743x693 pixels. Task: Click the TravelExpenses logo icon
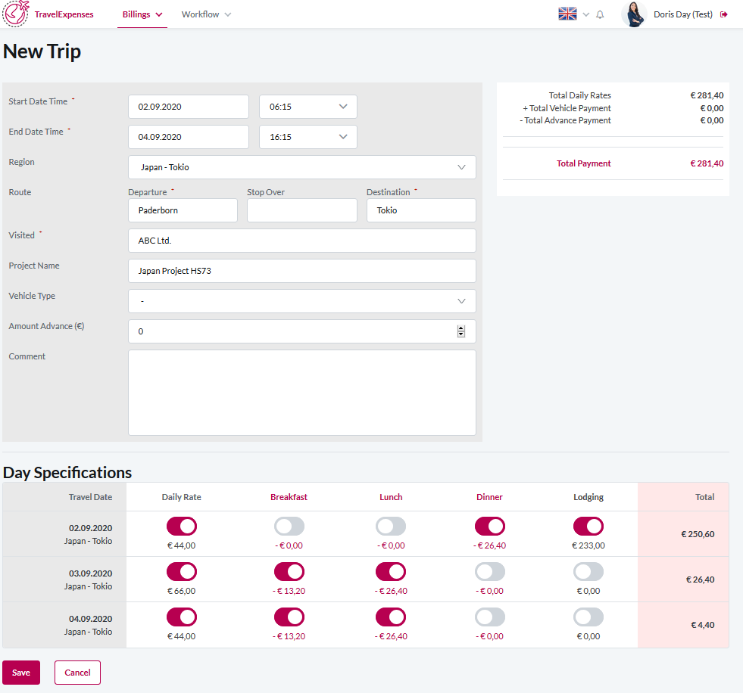[x=17, y=14]
